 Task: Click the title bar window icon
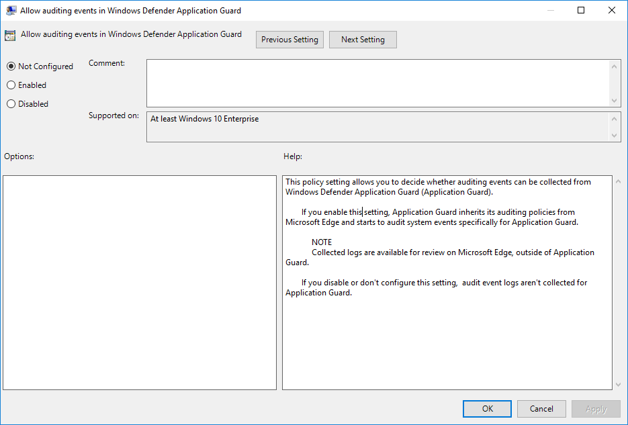coord(11,10)
